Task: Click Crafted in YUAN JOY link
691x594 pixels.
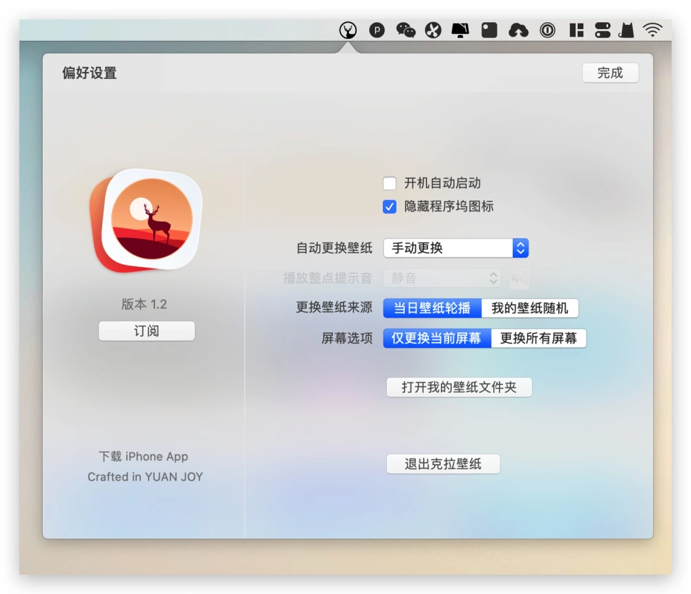Action: pos(145,476)
